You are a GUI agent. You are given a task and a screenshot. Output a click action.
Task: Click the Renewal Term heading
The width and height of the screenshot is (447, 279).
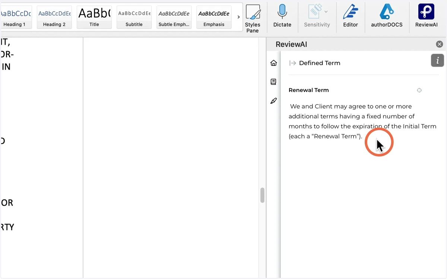[x=309, y=90]
